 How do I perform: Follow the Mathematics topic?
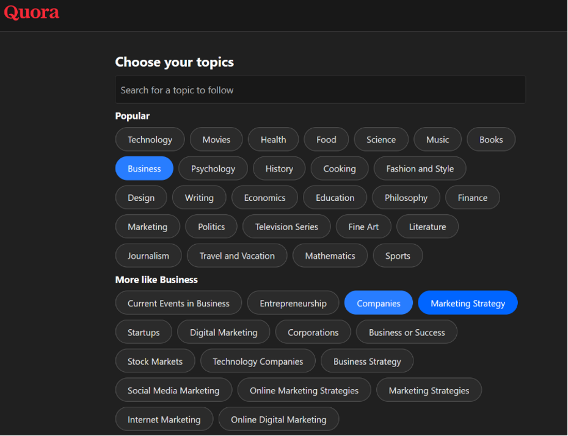pyautogui.click(x=330, y=256)
